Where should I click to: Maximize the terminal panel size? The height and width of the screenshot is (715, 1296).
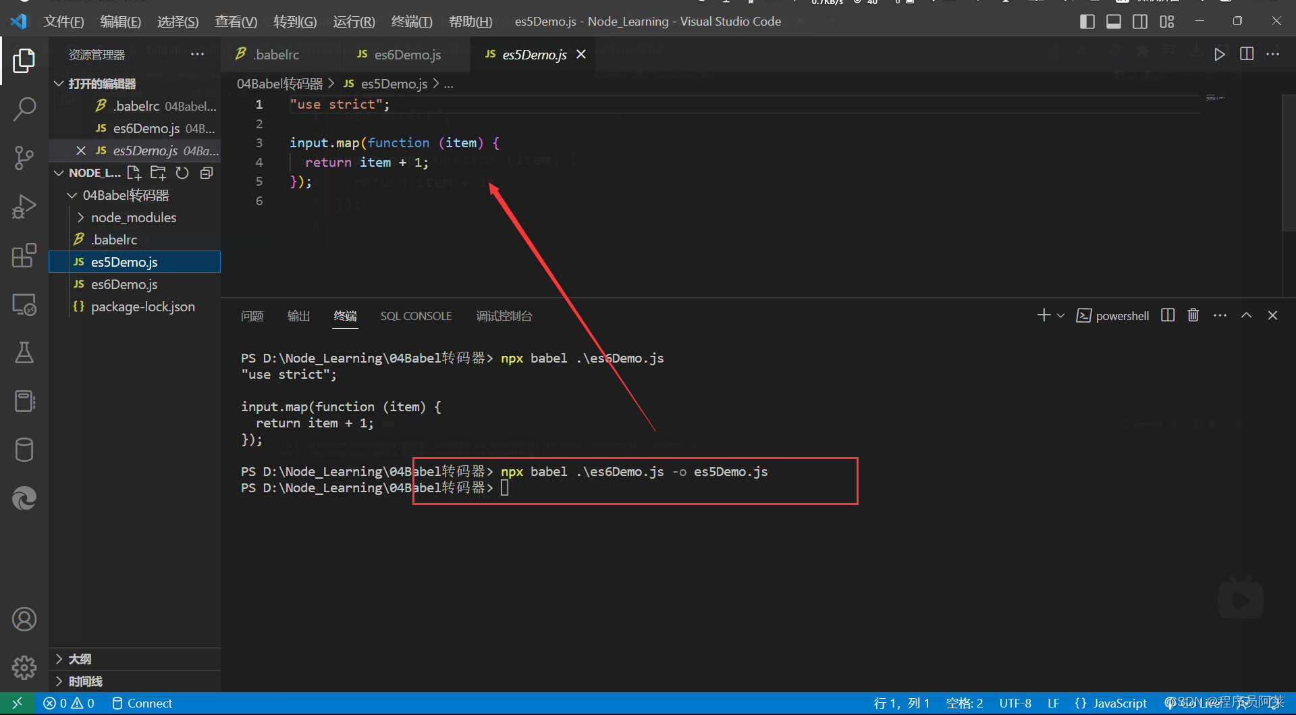1246,315
